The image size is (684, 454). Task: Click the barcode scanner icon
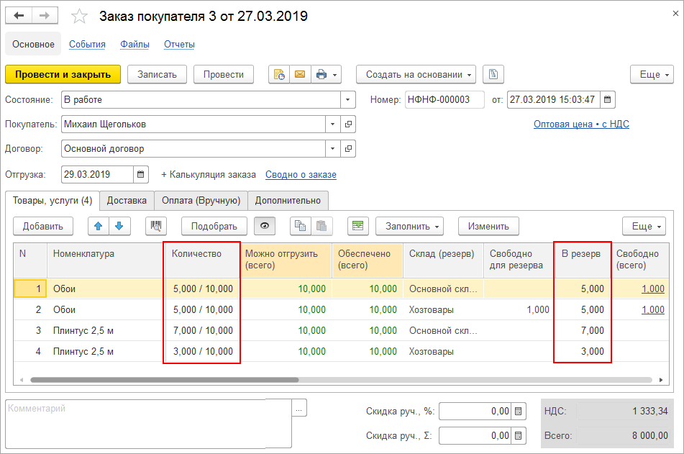(x=156, y=226)
